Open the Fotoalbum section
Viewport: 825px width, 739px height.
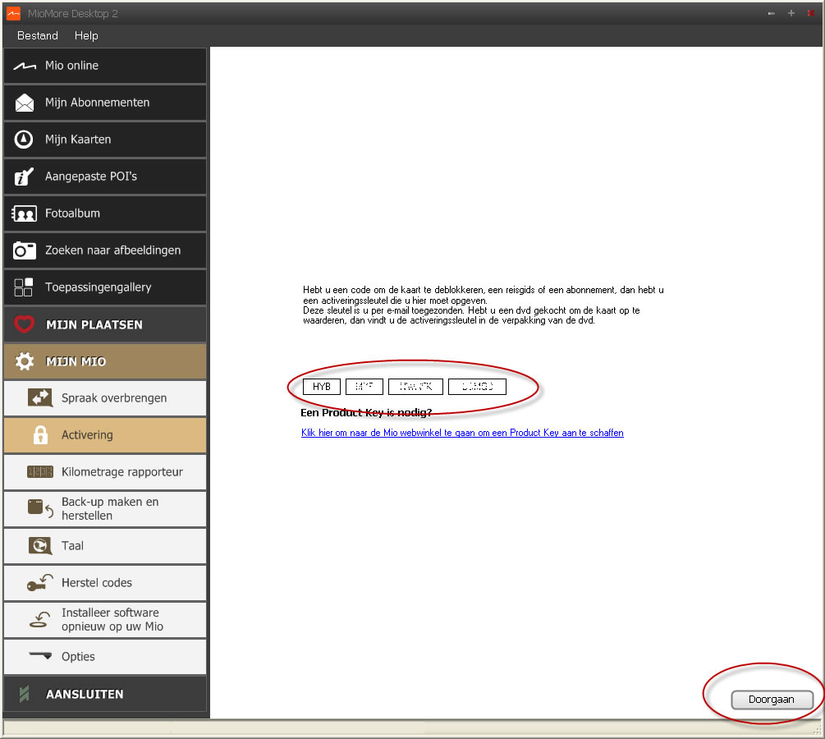coord(105,213)
